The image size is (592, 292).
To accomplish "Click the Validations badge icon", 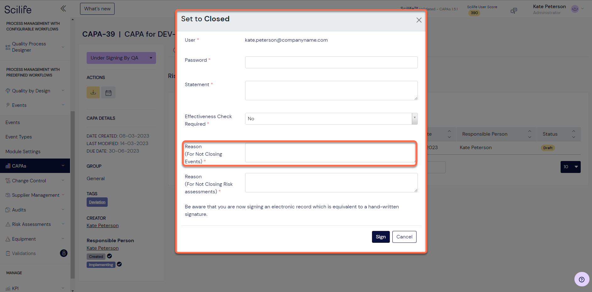I will 64,253.
